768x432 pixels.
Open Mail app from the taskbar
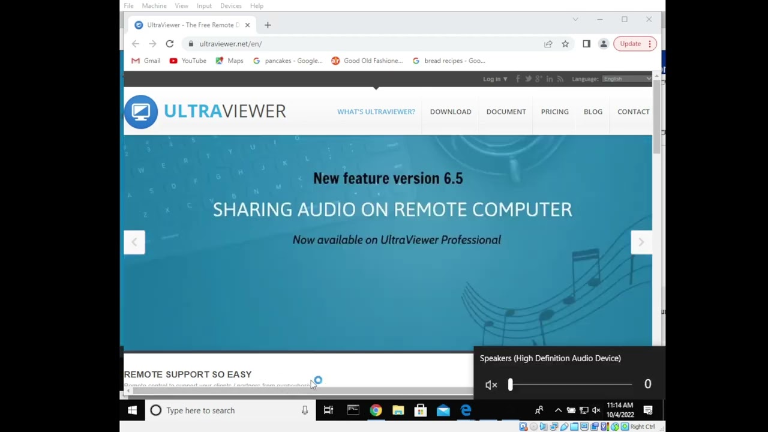click(x=443, y=410)
